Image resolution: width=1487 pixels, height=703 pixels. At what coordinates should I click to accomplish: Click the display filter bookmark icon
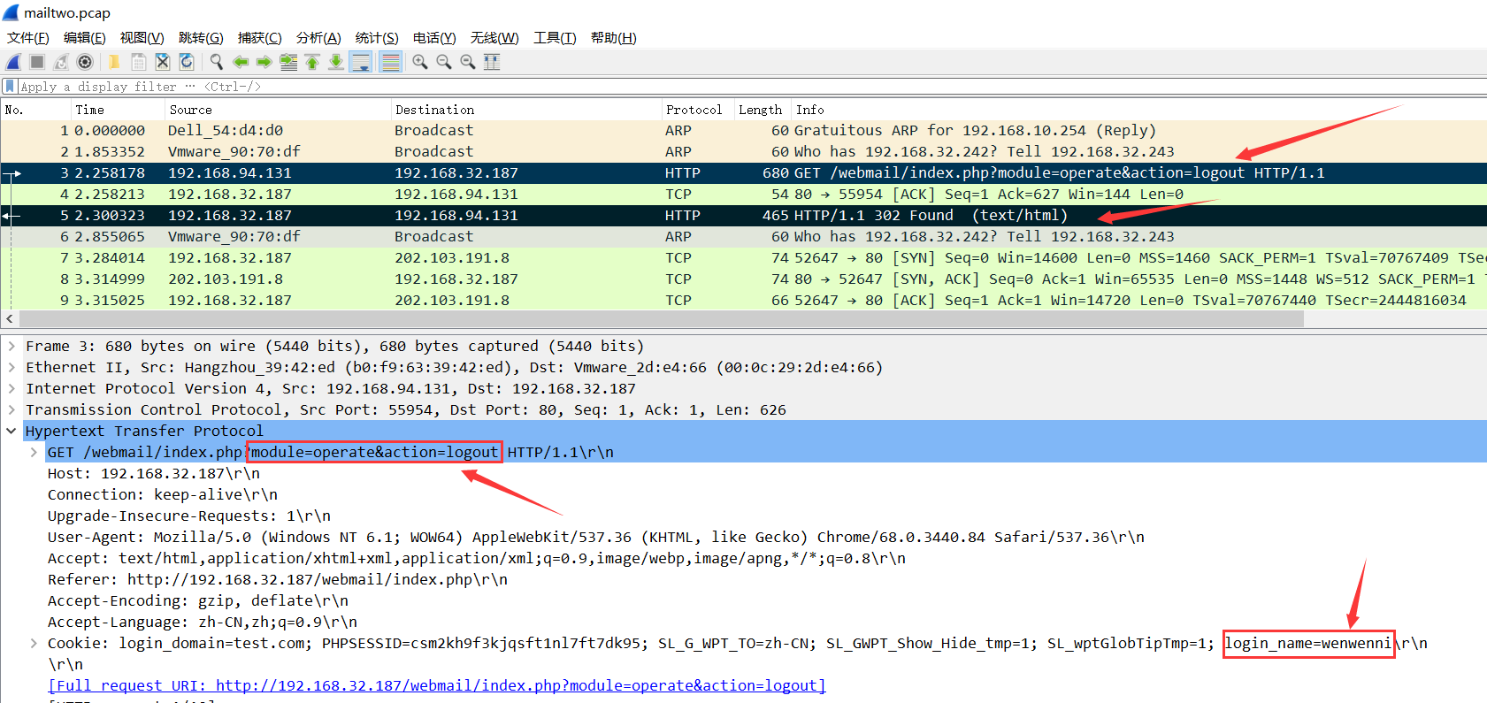tap(10, 87)
